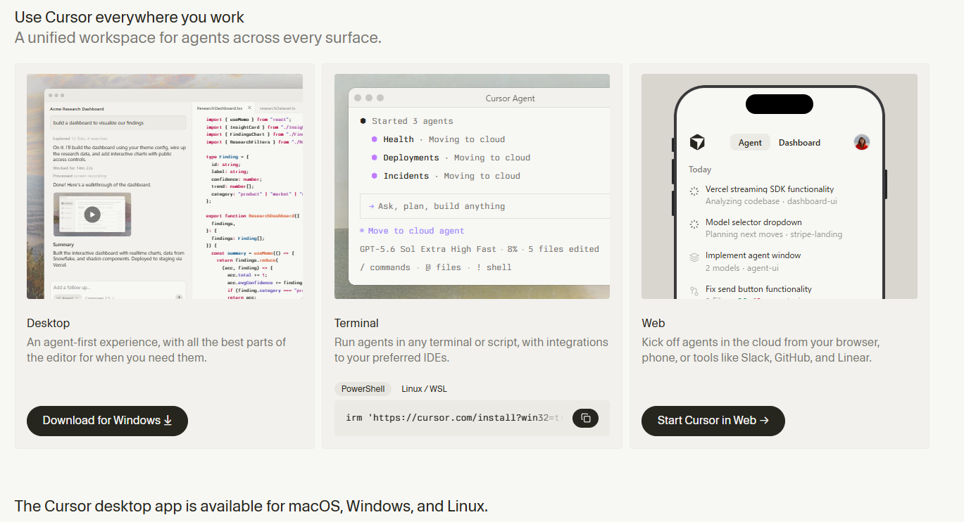The width and height of the screenshot is (964, 522).
Task: Play the dashboard walkthrough video
Action: [x=92, y=215]
